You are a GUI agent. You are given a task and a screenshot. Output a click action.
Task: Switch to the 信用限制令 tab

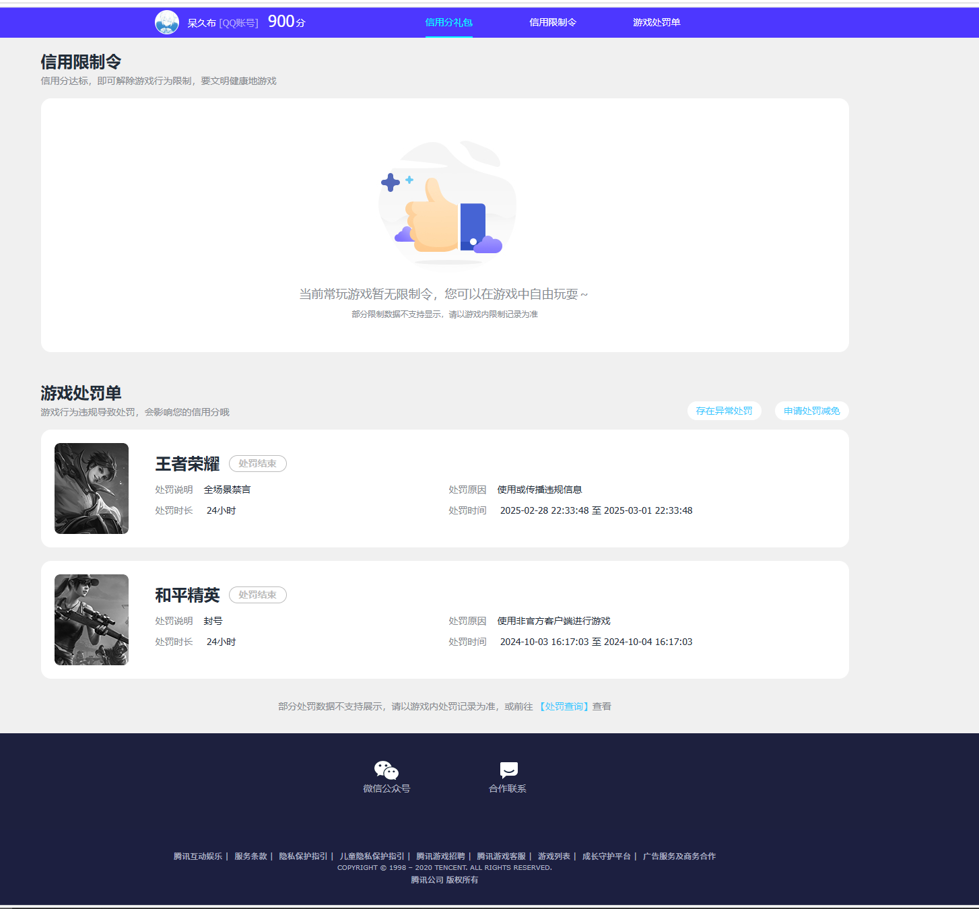click(553, 22)
